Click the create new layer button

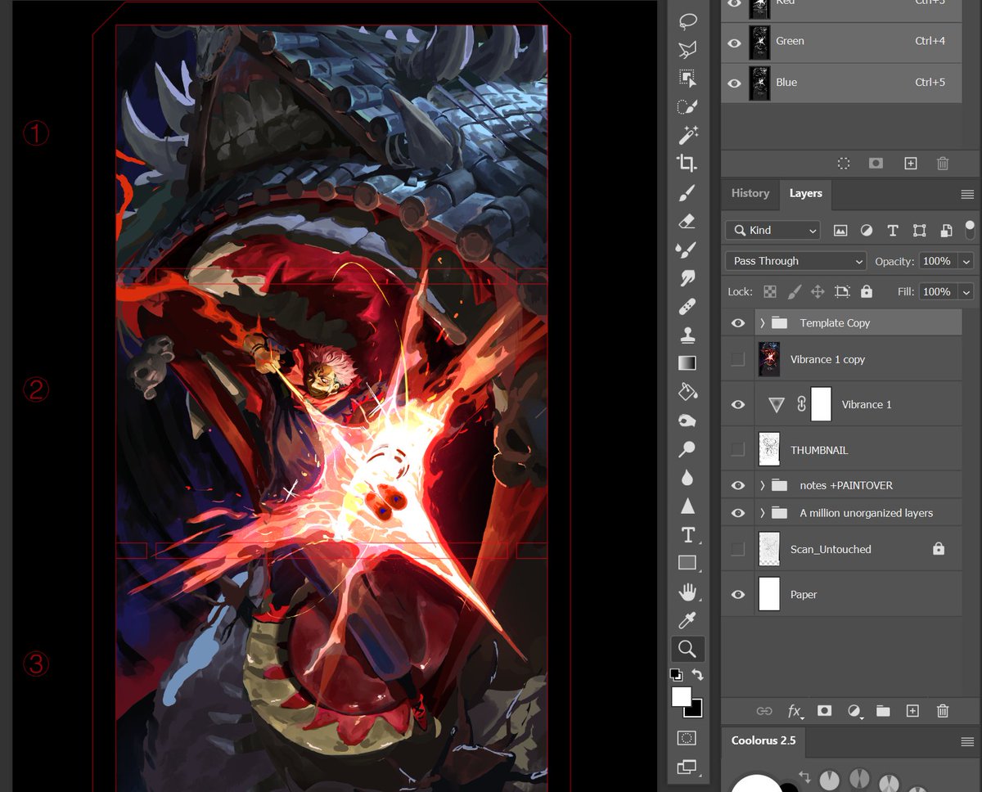point(912,711)
